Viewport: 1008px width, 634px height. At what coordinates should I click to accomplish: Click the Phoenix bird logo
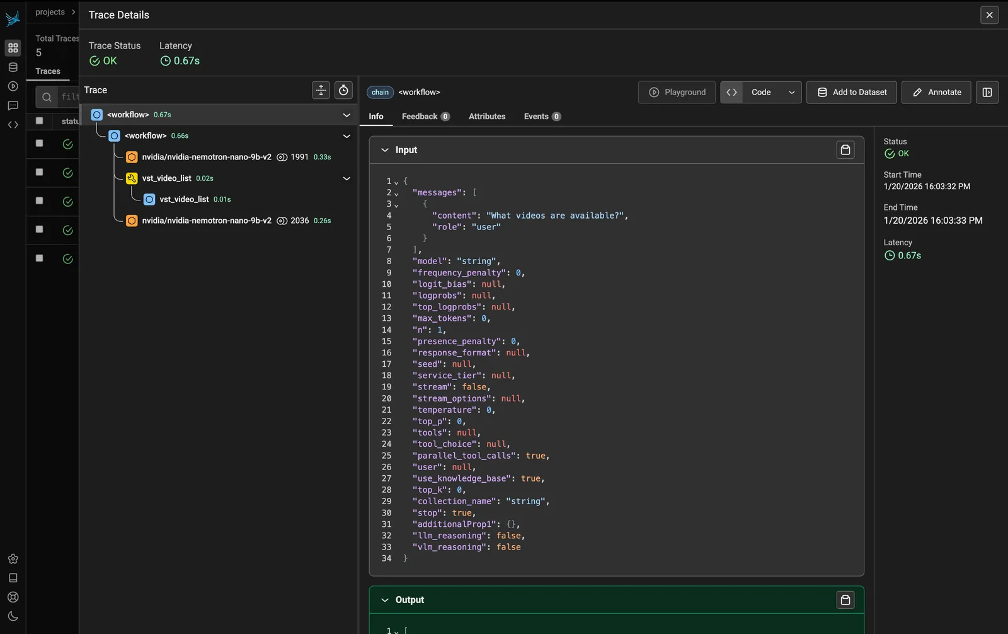click(13, 18)
